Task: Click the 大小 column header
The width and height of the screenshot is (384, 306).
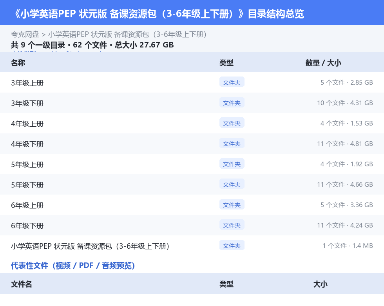Action: [x=321, y=284]
